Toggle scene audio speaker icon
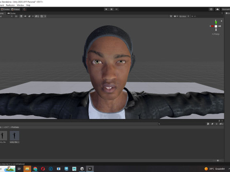 tap(25, 16)
